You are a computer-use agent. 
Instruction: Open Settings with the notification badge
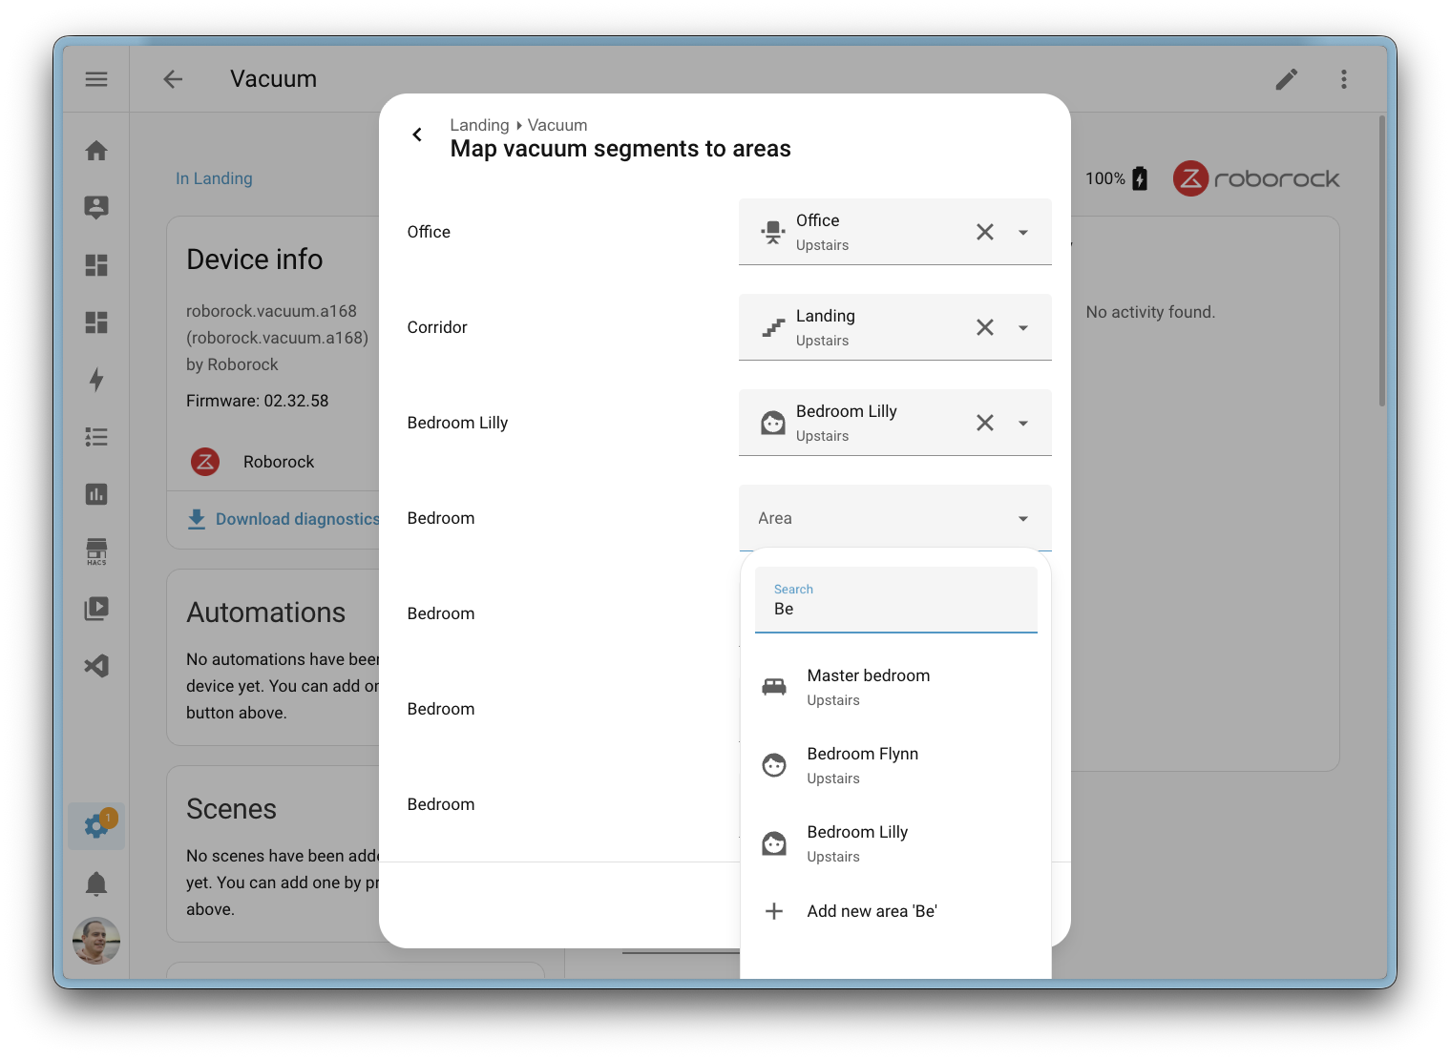click(95, 826)
